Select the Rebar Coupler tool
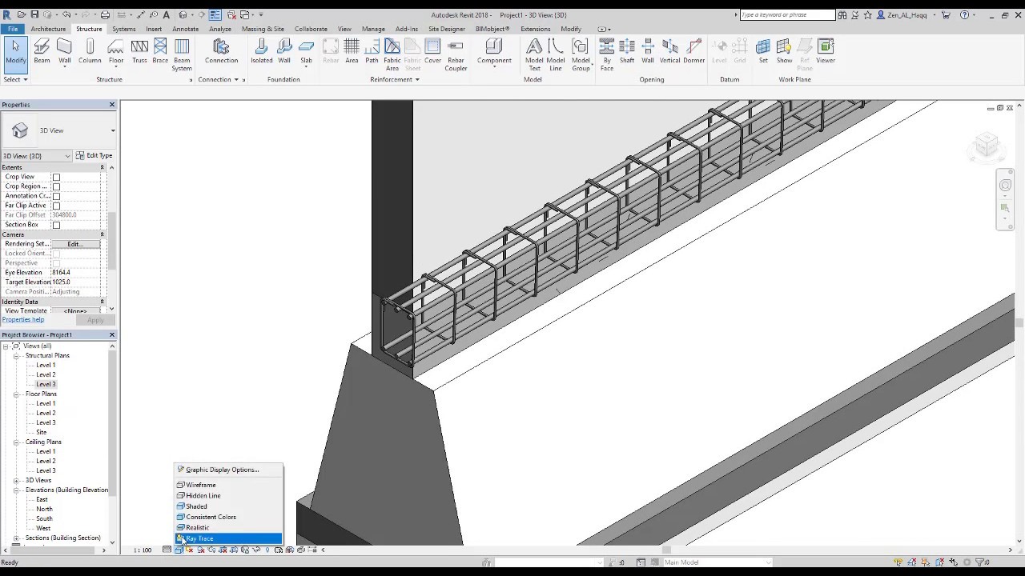 (x=456, y=54)
